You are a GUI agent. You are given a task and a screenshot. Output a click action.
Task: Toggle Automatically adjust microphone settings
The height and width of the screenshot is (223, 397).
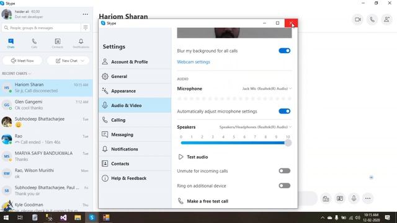[285, 111]
